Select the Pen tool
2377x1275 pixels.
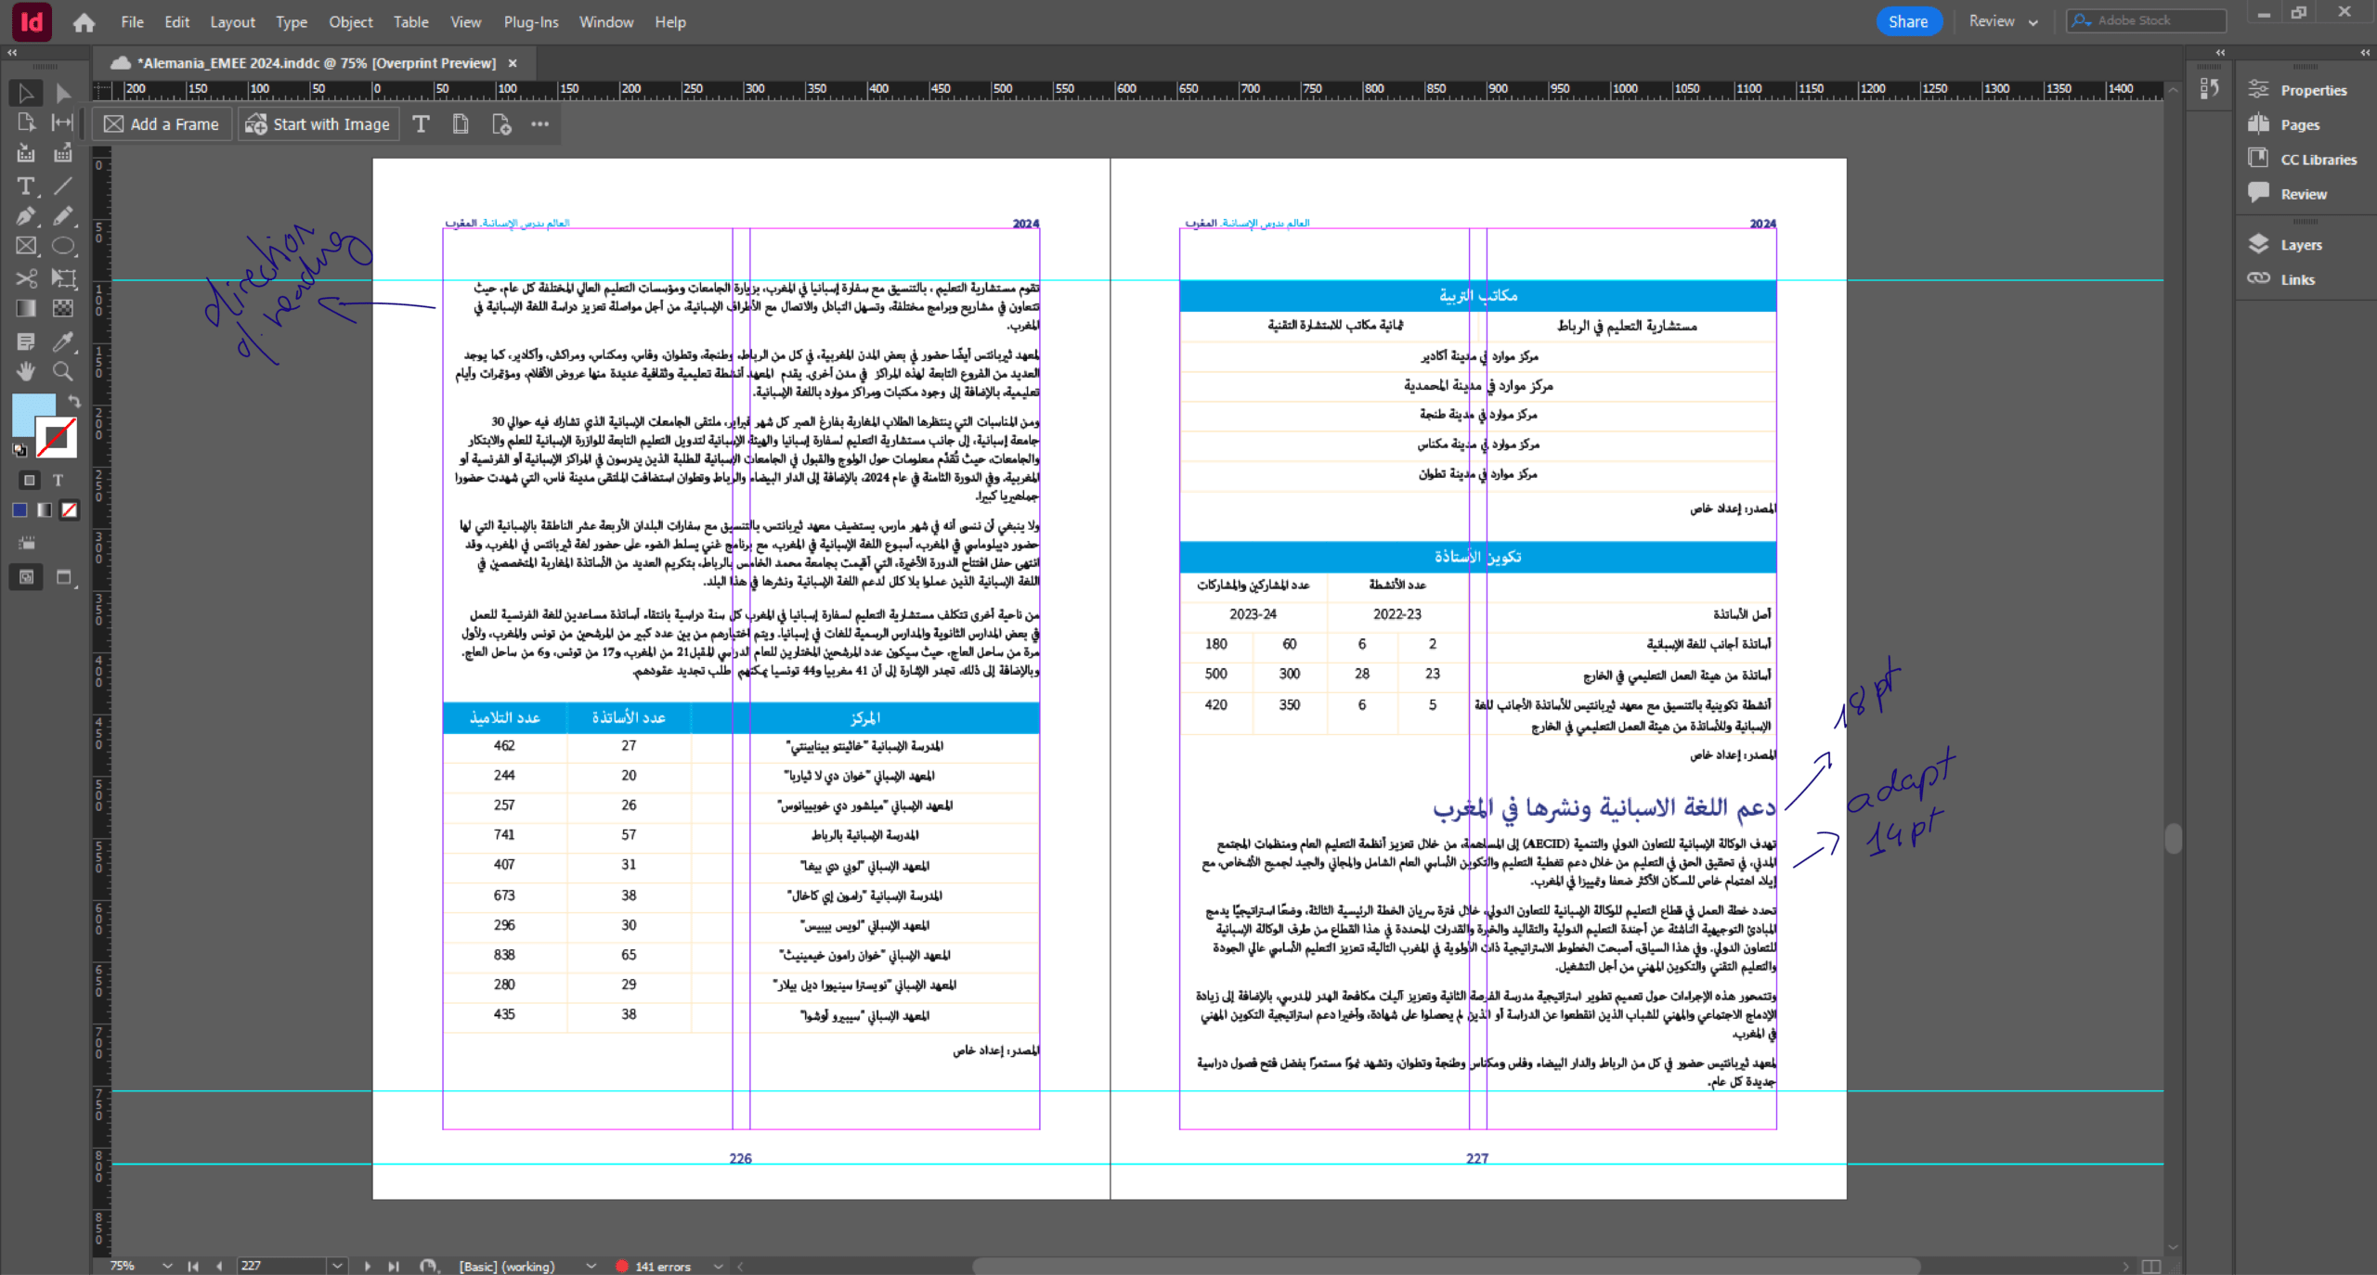click(26, 216)
